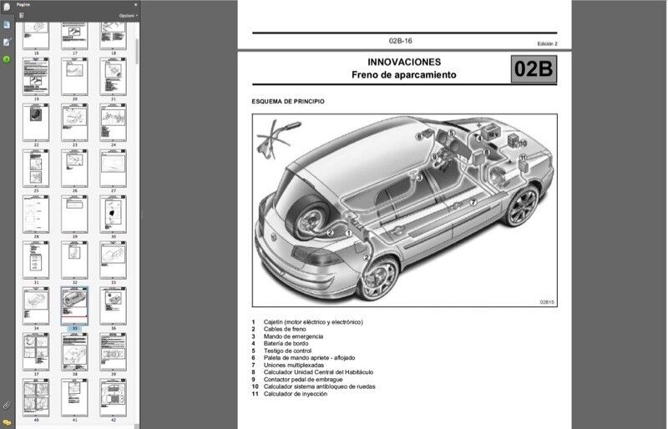
Task: Select page 33 thumbnail
Action: click(113, 260)
